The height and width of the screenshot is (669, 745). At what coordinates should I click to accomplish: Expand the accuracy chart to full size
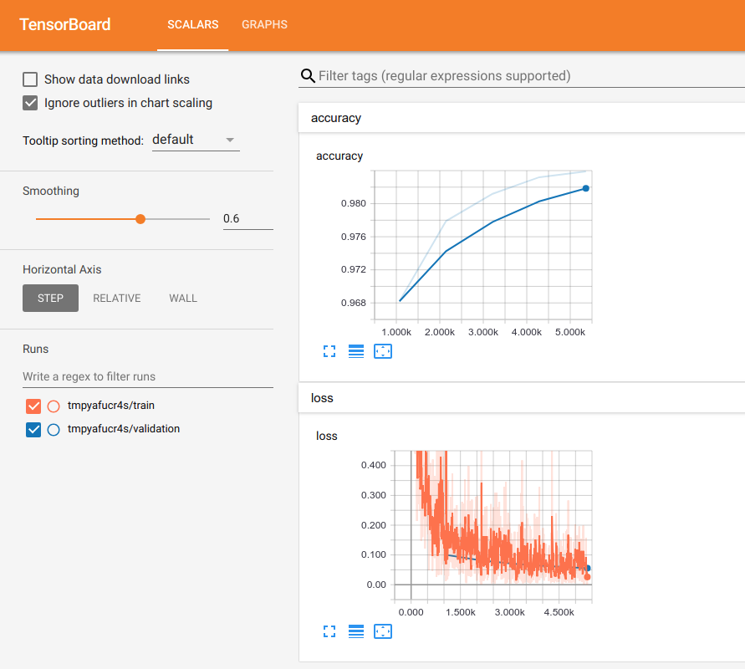tap(329, 351)
